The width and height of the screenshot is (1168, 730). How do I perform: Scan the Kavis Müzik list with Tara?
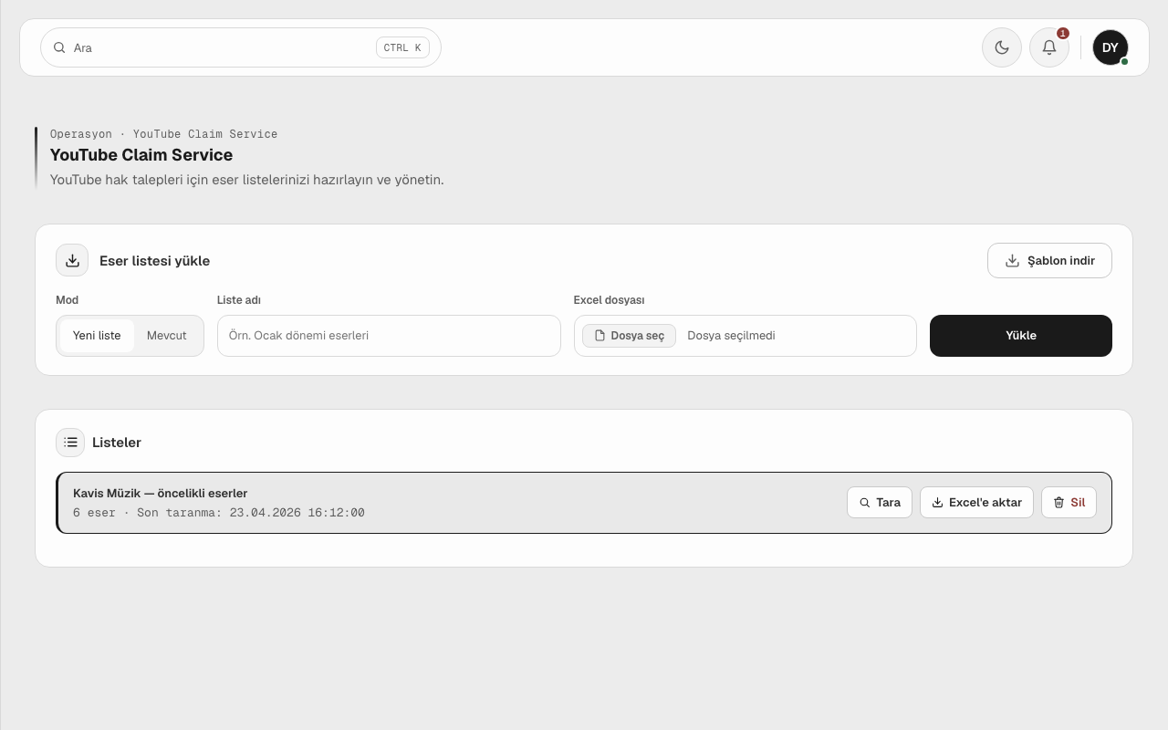880,502
